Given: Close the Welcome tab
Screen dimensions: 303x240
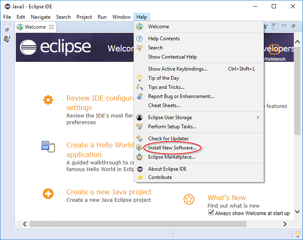Looking at the screenshot, I should [x=51, y=27].
